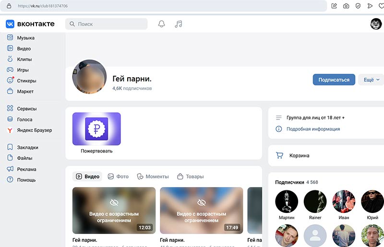Open the music note icon in header

178,24
